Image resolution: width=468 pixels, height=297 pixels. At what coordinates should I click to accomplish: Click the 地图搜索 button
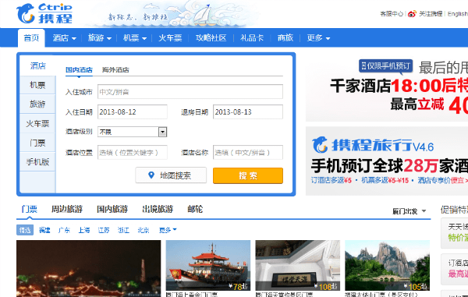point(171,175)
